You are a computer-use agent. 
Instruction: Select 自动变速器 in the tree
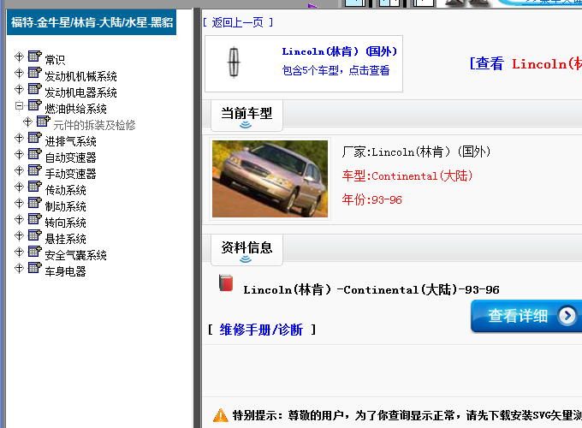pyautogui.click(x=70, y=158)
